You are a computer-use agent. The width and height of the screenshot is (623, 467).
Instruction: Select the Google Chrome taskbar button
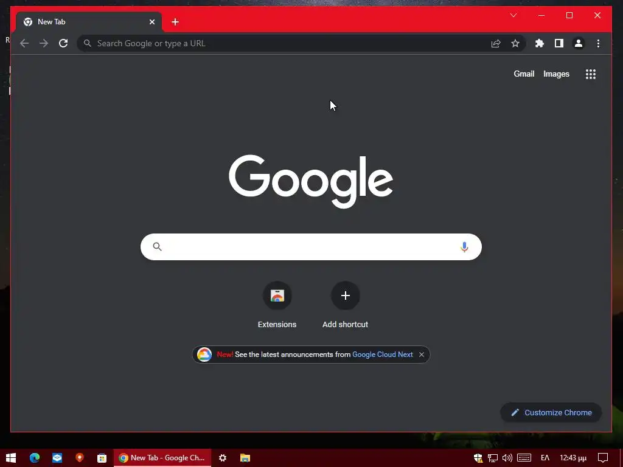coord(162,458)
